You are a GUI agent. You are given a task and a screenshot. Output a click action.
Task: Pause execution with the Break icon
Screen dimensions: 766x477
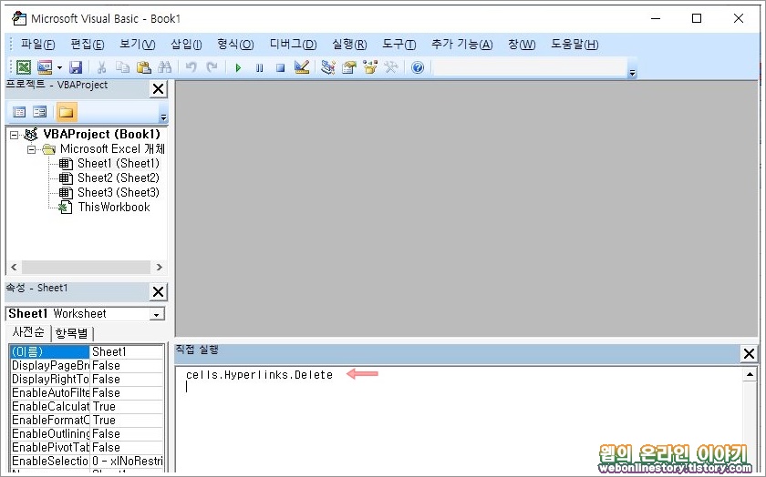pos(259,67)
